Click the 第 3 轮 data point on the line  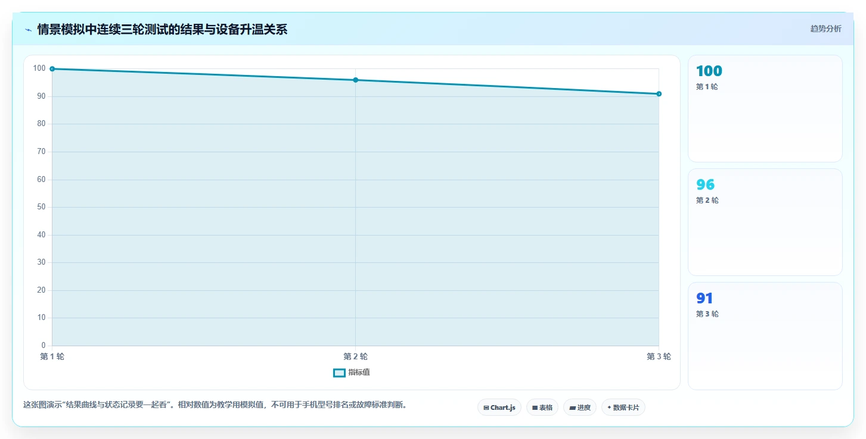tap(659, 94)
